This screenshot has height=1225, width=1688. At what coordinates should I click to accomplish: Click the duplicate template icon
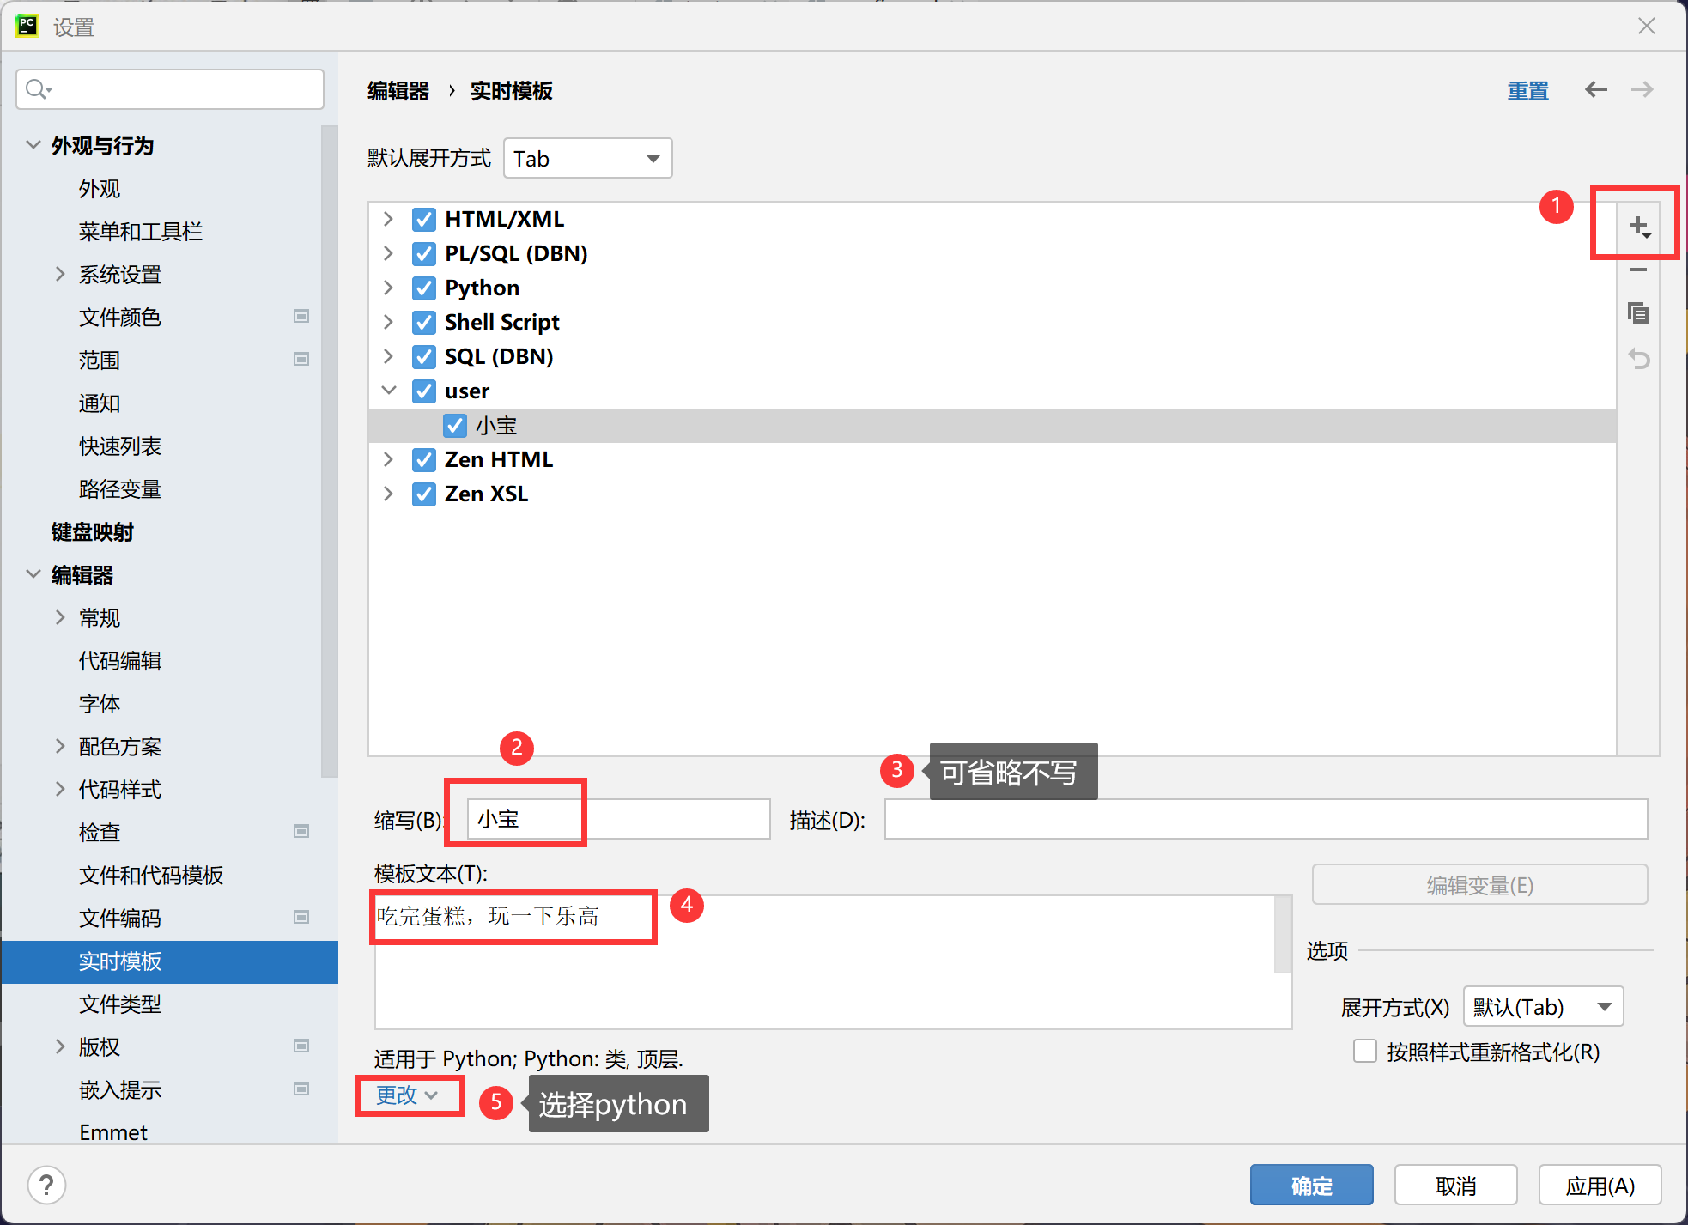[x=1638, y=314]
